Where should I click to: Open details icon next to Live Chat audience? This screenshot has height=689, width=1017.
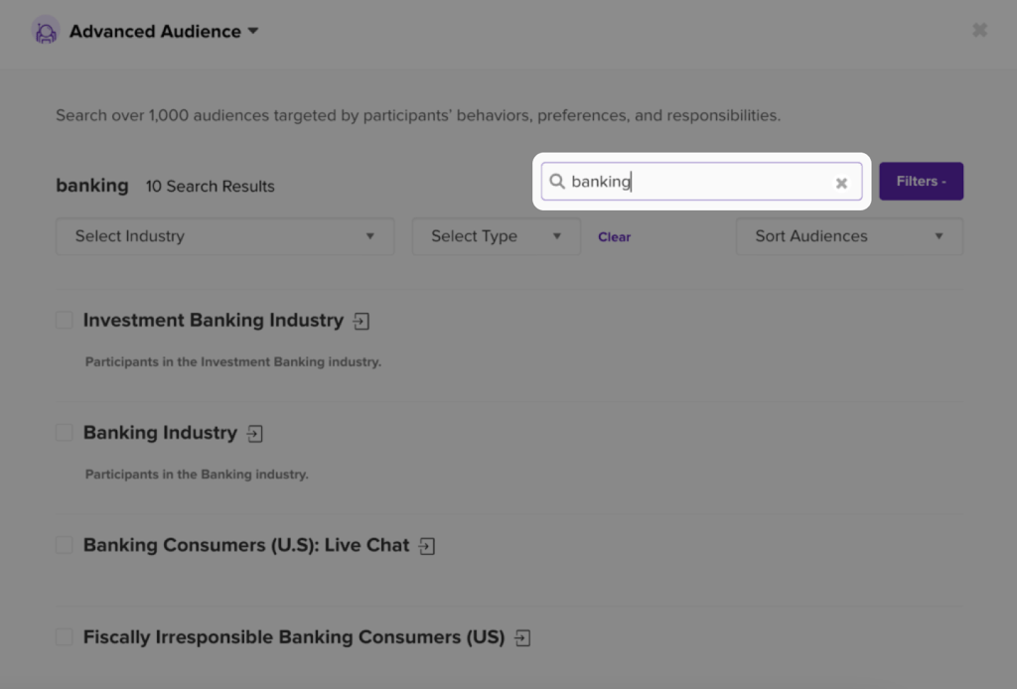[x=427, y=546]
